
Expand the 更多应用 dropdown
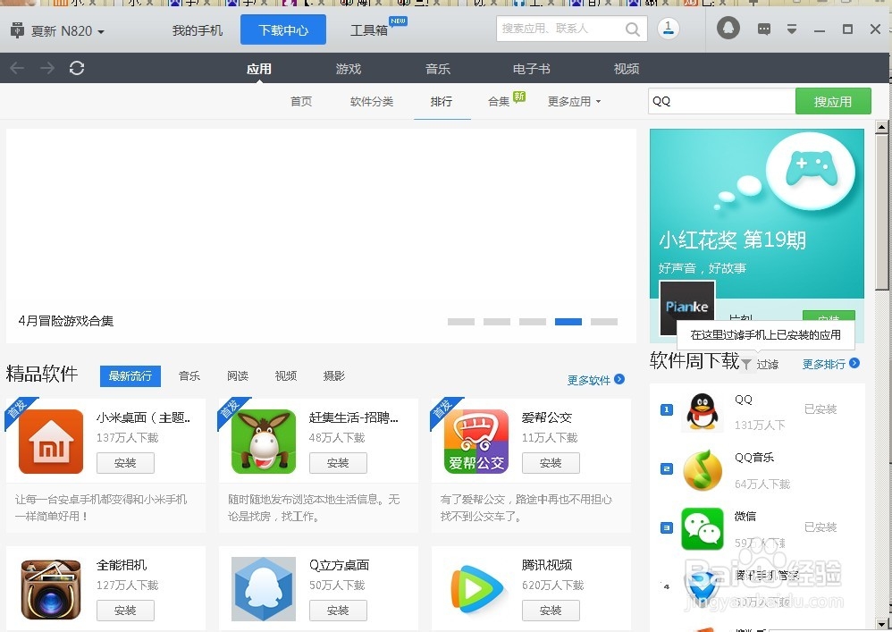(x=574, y=102)
